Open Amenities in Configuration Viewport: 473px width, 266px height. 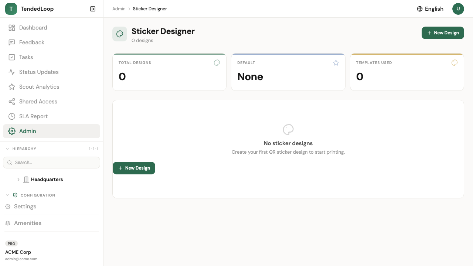tap(28, 223)
